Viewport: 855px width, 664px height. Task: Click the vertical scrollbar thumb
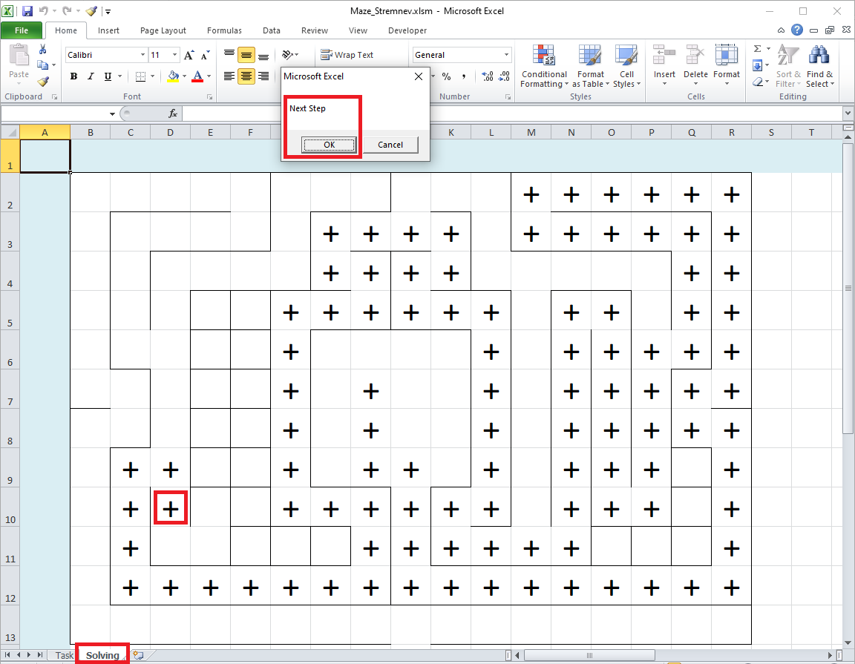(848, 289)
